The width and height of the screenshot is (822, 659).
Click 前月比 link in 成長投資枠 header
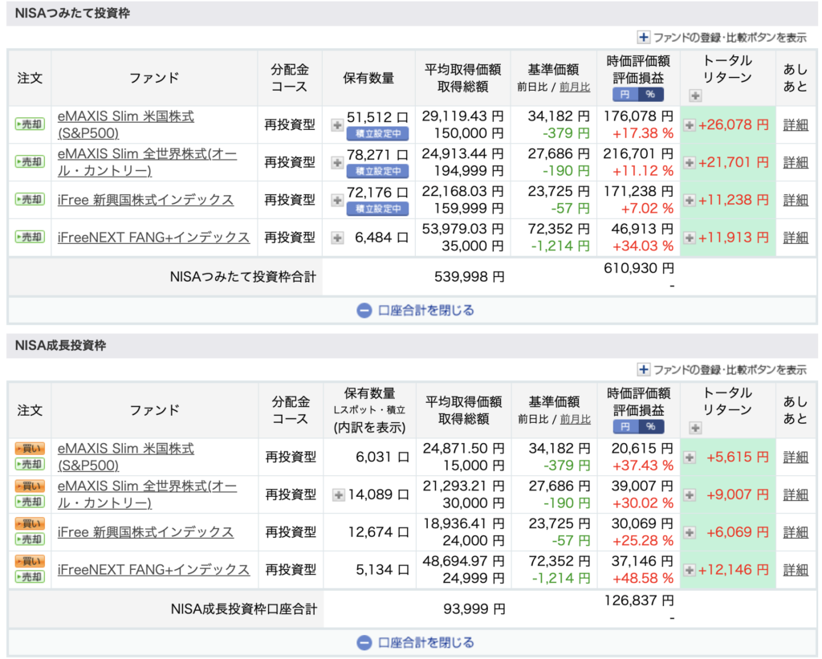point(575,420)
